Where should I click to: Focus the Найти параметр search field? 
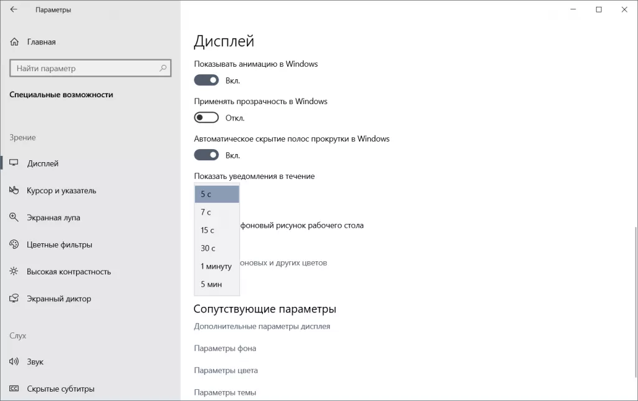pos(90,69)
